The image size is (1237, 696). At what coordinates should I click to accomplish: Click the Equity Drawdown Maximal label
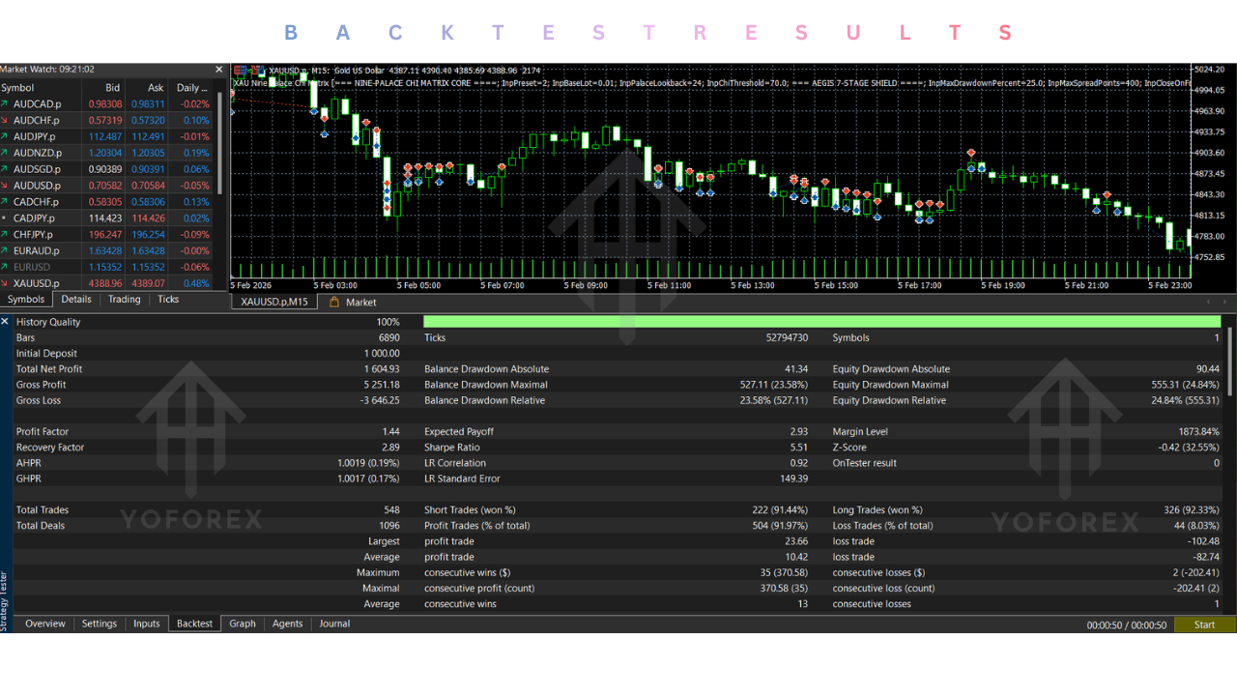pyautogui.click(x=890, y=385)
